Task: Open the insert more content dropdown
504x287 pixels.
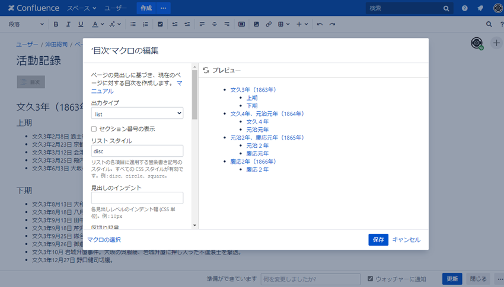Action: (x=302, y=24)
